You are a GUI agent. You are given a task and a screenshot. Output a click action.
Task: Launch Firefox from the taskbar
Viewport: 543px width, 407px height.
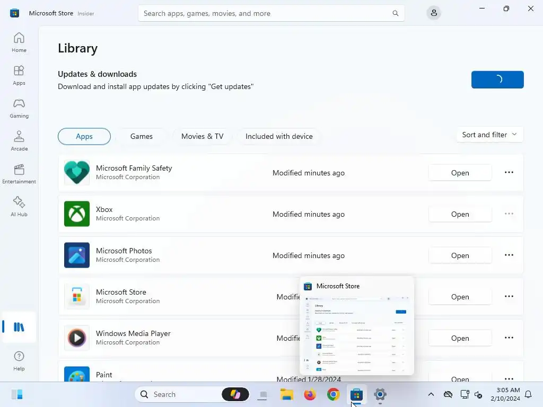310,394
